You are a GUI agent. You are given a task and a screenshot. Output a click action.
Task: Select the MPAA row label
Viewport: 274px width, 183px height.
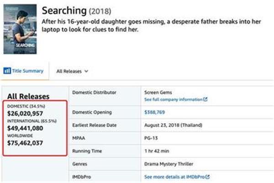79,138
